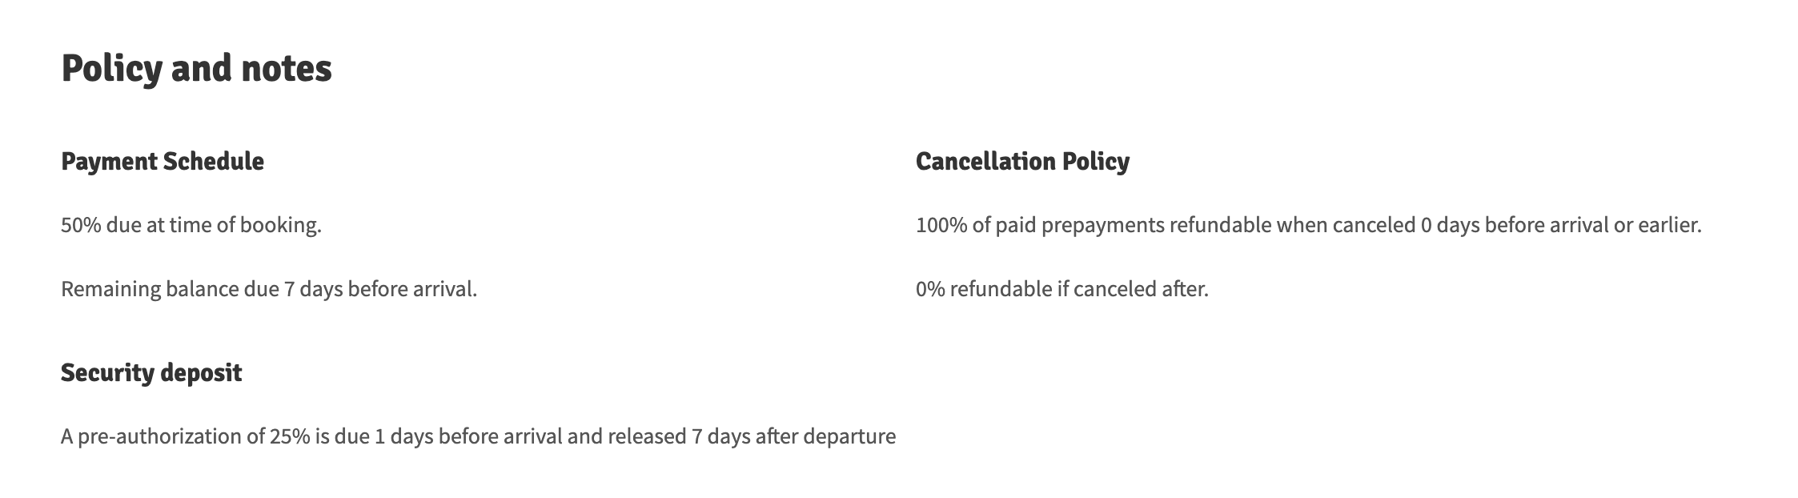Click the word "Policy" in the title

click(111, 69)
